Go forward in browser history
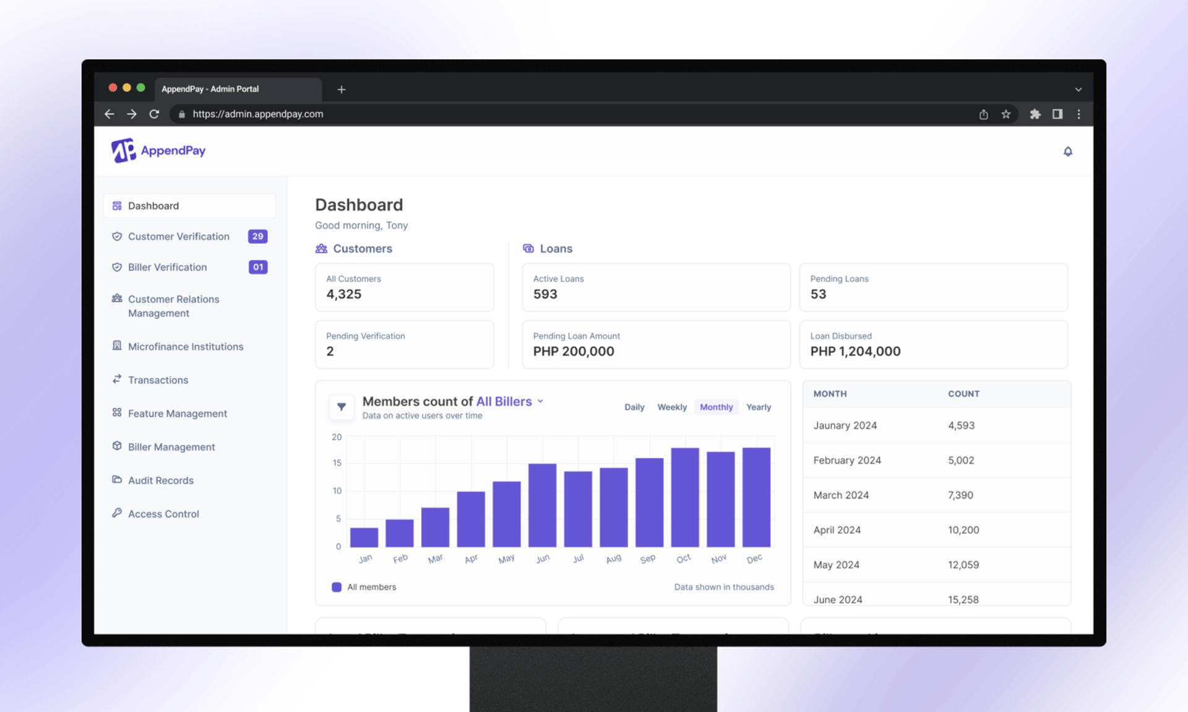1188x712 pixels. coord(132,114)
